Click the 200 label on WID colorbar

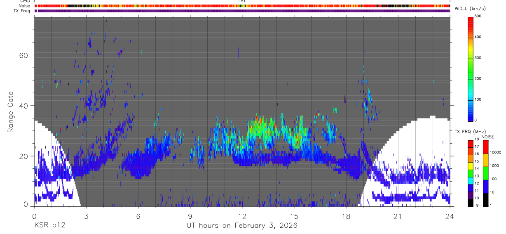(478, 78)
